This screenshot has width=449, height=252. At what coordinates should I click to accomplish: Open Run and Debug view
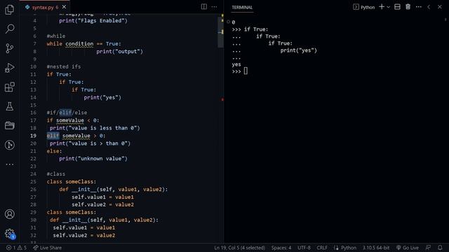click(9, 68)
